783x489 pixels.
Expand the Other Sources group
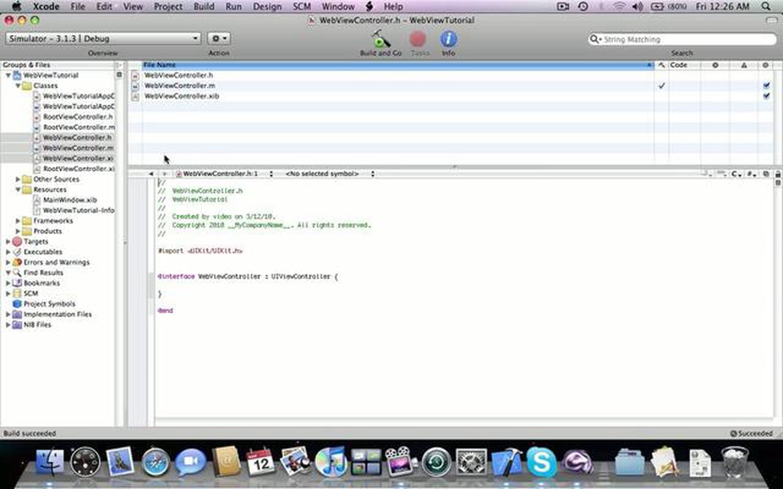click(x=18, y=179)
